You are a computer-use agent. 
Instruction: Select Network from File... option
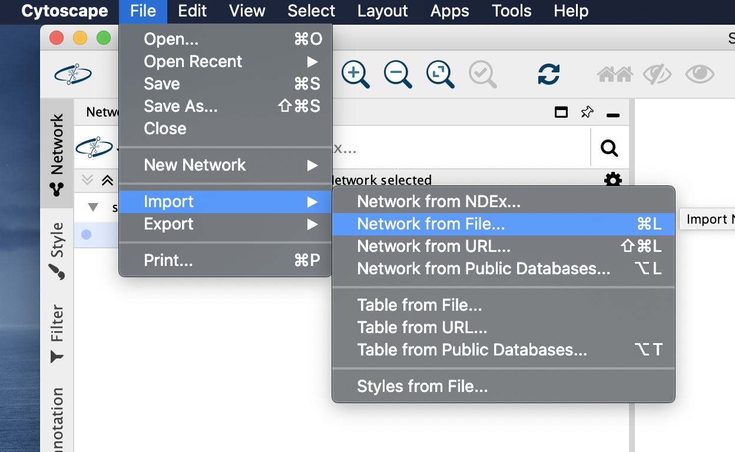point(504,224)
